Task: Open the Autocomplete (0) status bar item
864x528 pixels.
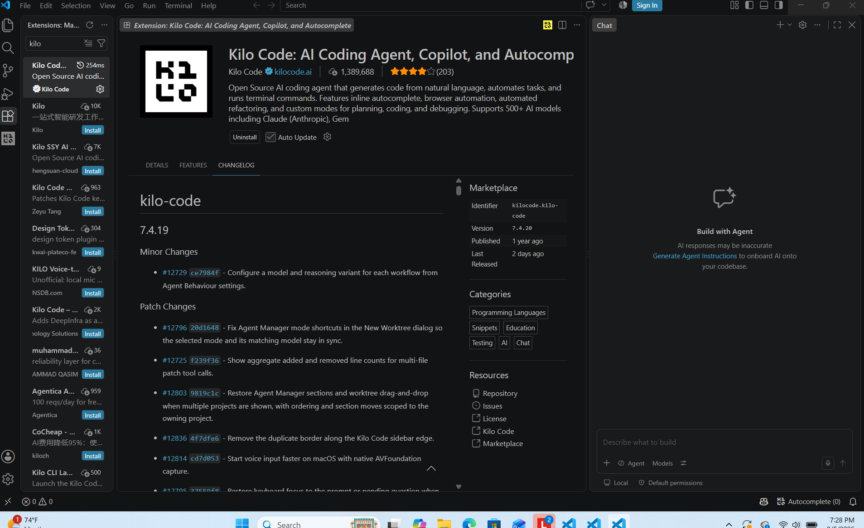Action: tap(808, 501)
